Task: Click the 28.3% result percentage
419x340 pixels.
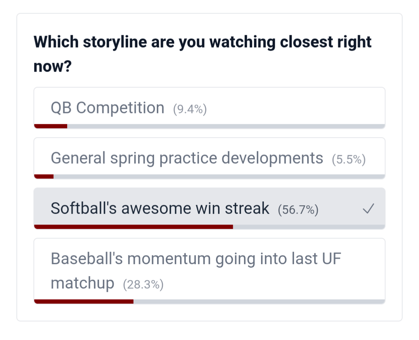Action: coord(143,285)
